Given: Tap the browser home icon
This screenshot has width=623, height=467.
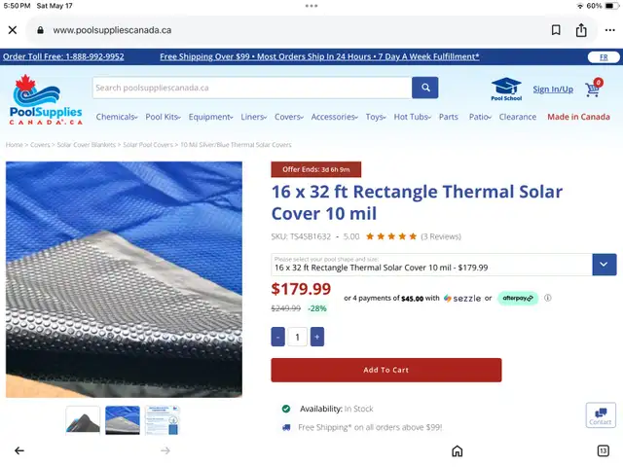Looking at the screenshot, I should tap(458, 451).
